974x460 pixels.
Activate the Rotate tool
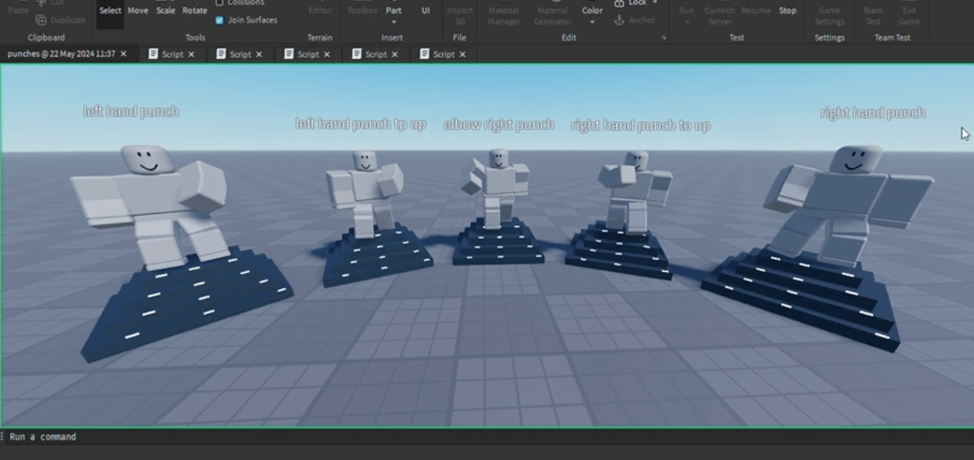pos(194,10)
